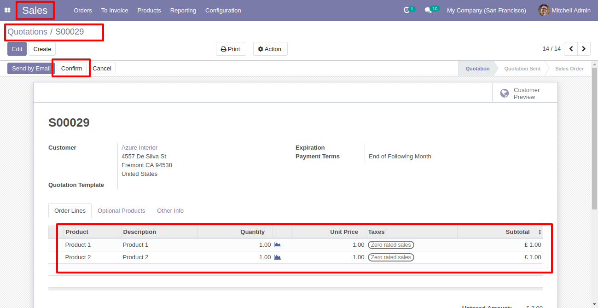Image resolution: width=598 pixels, height=308 pixels.
Task: Click Zero rated sales tag for Product 2
Action: (x=391, y=257)
